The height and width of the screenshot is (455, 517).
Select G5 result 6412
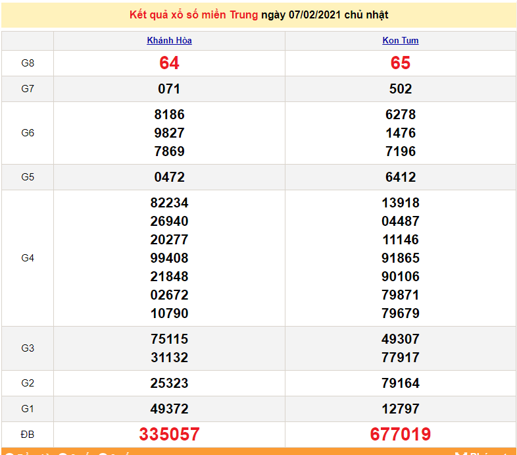pos(400,177)
